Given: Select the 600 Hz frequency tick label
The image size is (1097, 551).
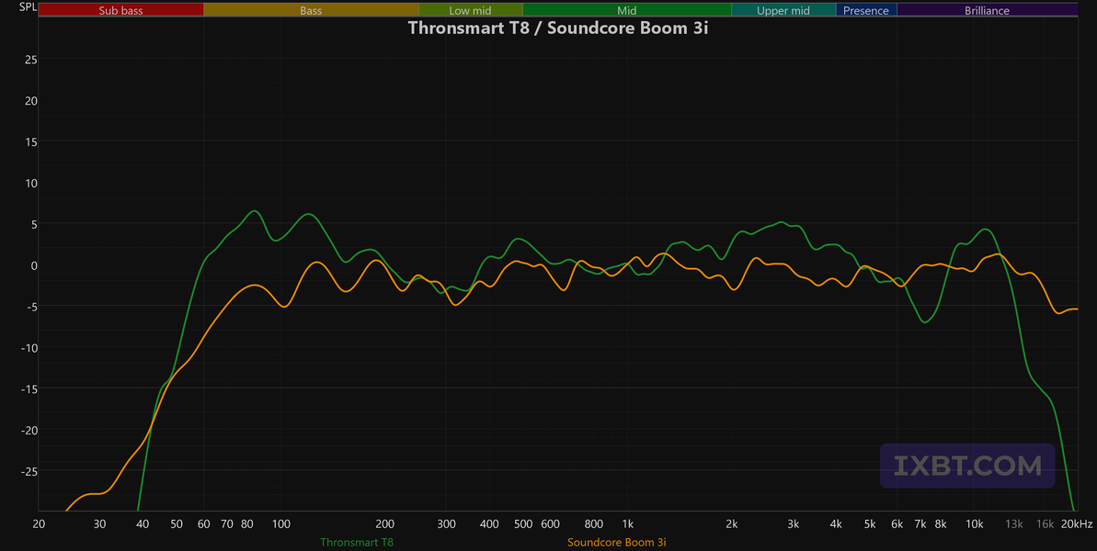Looking at the screenshot, I should tap(551, 523).
